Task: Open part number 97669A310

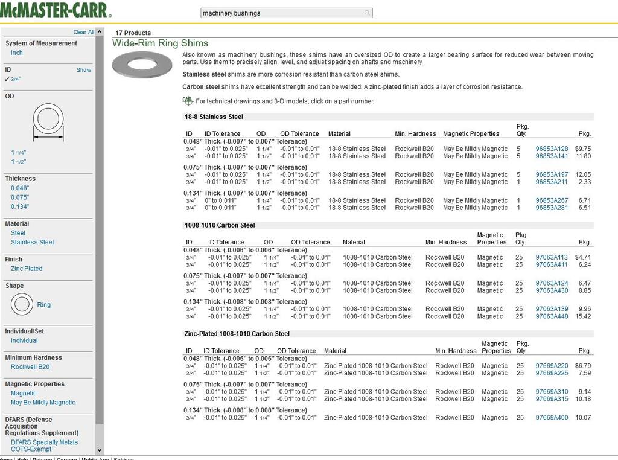Action: click(552, 392)
